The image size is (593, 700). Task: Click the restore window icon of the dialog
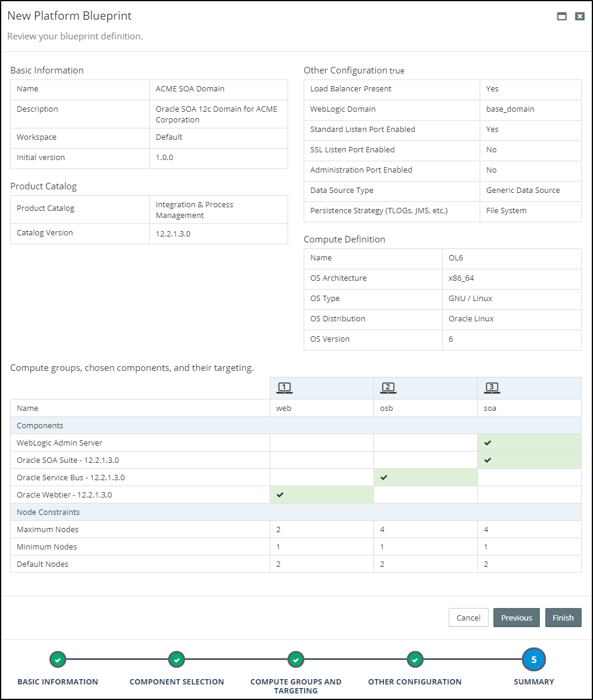coord(561,16)
